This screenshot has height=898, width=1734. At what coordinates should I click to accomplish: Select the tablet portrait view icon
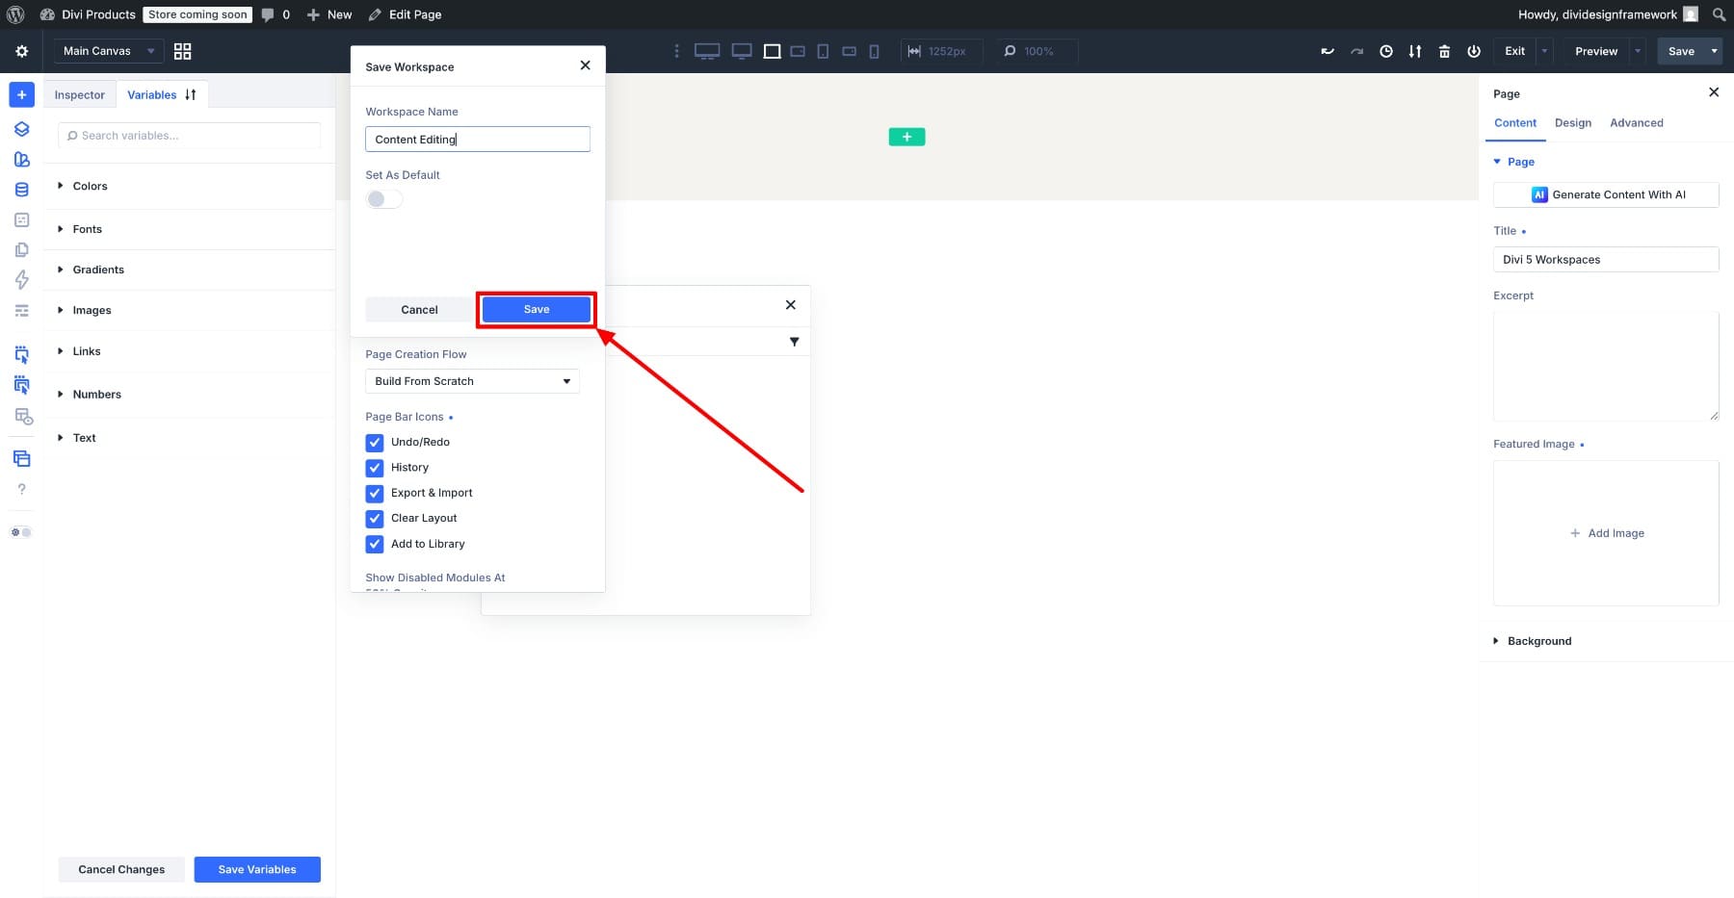pos(823,51)
